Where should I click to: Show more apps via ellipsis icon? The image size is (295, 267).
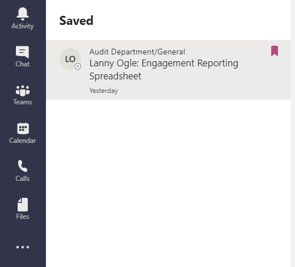23,247
